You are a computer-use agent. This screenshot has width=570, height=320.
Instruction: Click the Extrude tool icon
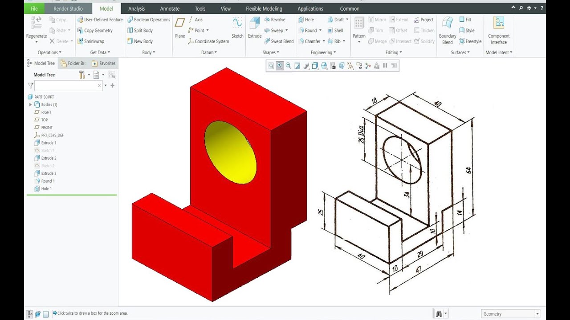(255, 23)
